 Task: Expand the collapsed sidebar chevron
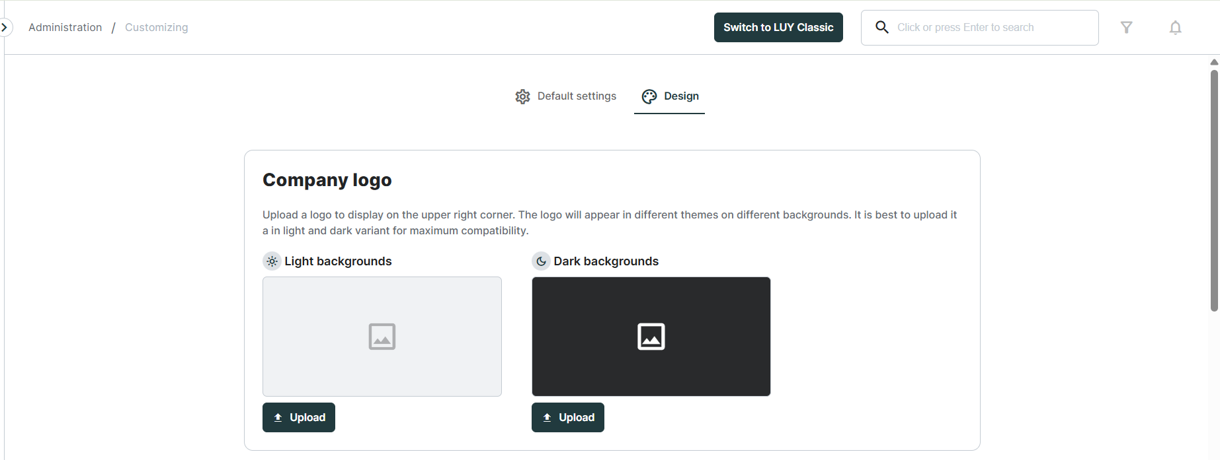(5, 27)
